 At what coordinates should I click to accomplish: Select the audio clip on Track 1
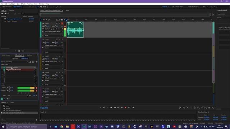pyautogui.click(x=75, y=29)
